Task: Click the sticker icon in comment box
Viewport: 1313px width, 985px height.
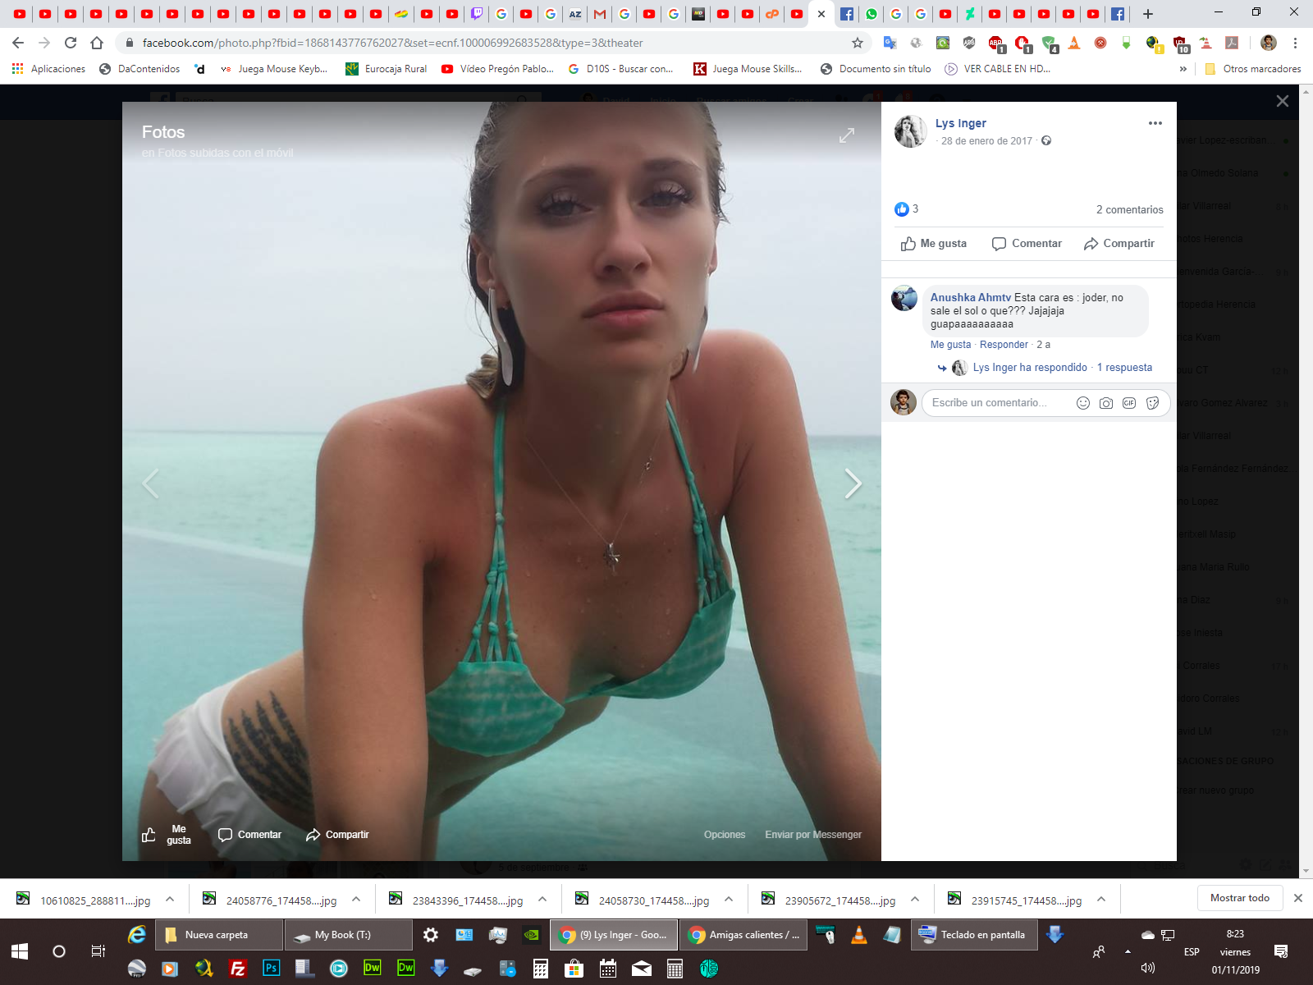Action: coord(1152,403)
